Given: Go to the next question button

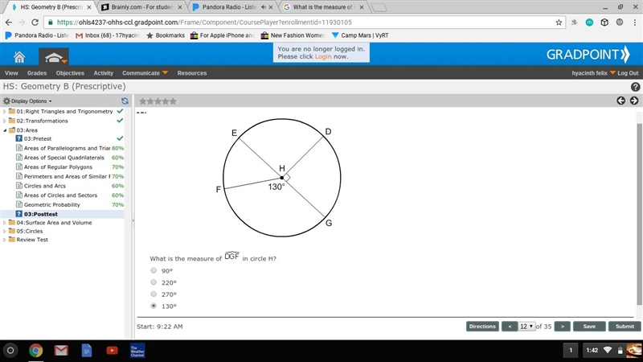Looking at the screenshot, I should [x=562, y=327].
